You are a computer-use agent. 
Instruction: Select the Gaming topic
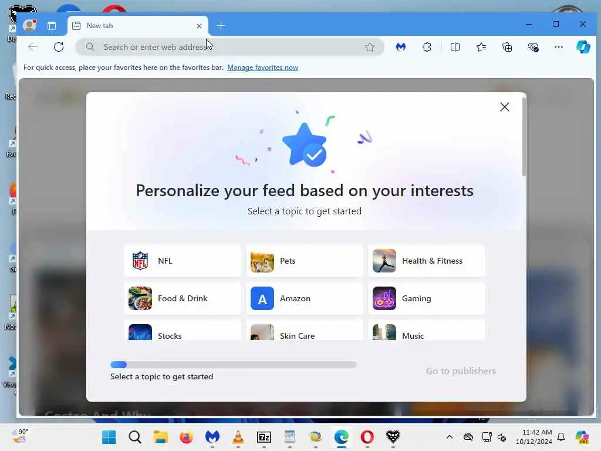pos(427,298)
